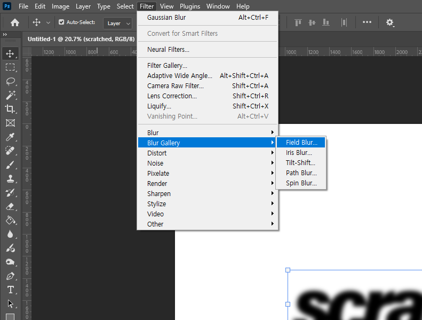The height and width of the screenshot is (320, 422).
Task: Choose Iris Blur from submenu
Action: pos(301,153)
